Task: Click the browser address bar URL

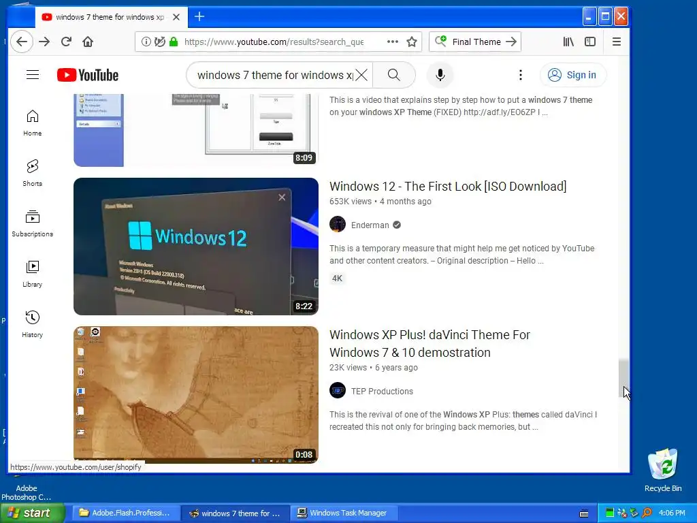Action: pyautogui.click(x=274, y=42)
